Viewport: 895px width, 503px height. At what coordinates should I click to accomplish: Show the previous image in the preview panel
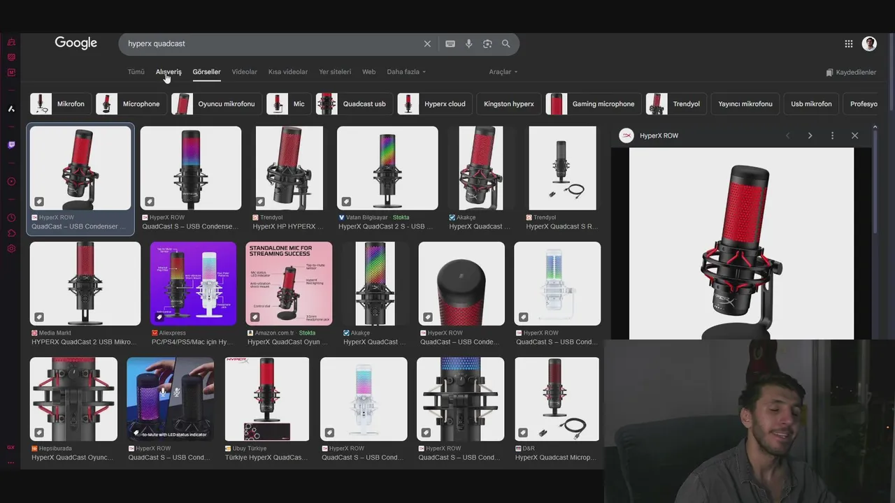[788, 136]
